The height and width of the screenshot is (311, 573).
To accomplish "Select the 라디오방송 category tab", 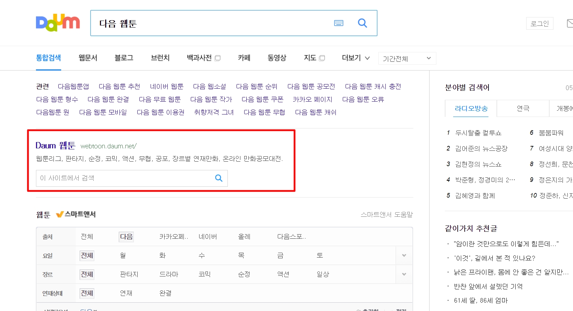I will pos(471,109).
